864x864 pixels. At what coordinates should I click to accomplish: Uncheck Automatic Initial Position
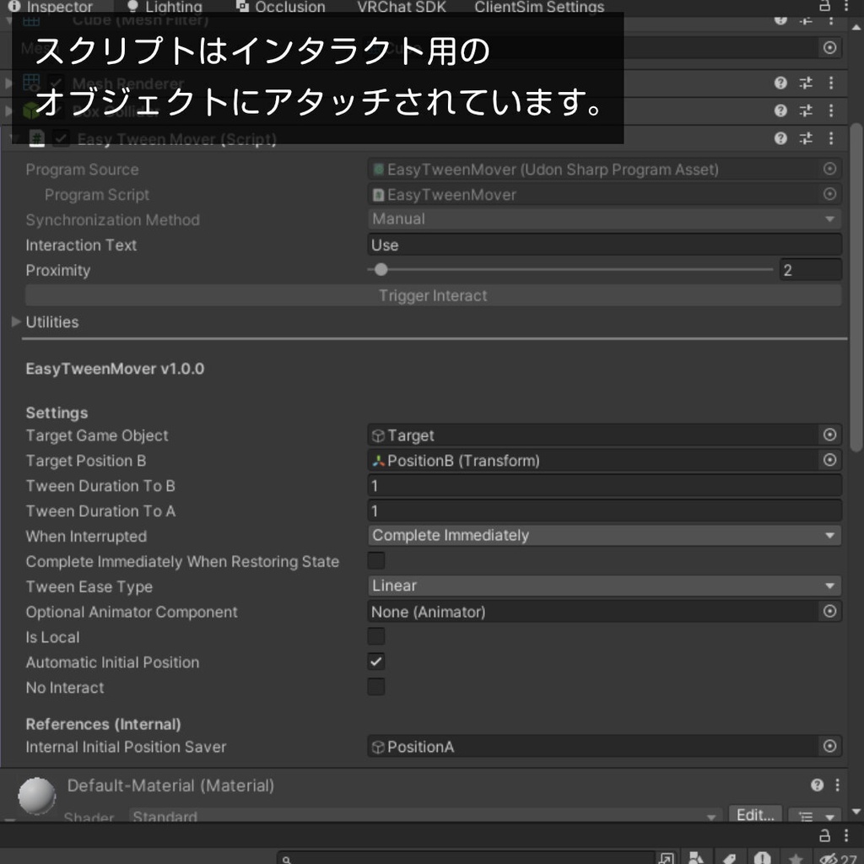pyautogui.click(x=375, y=661)
